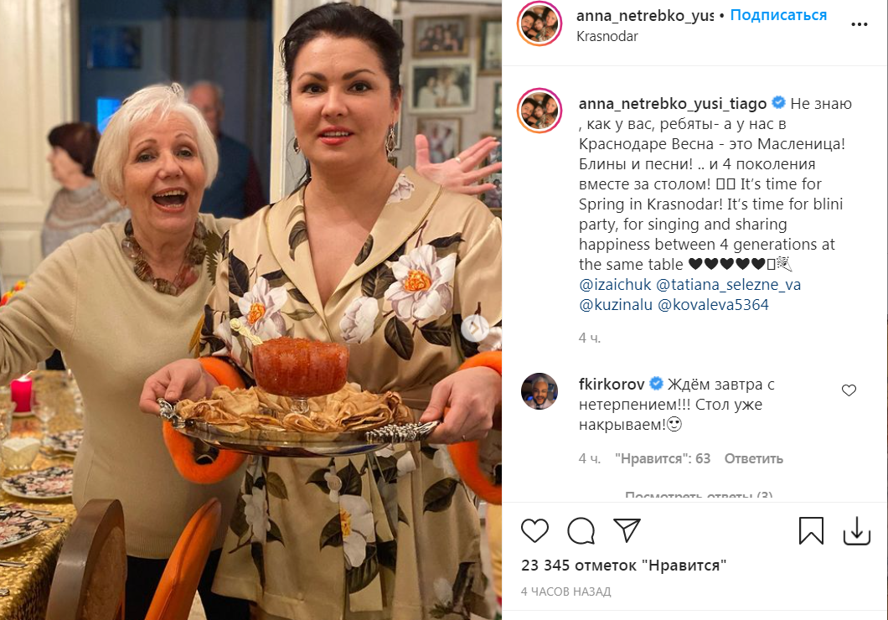
Task: Expand replies with Посмотреть ответы (3)
Action: (x=699, y=496)
